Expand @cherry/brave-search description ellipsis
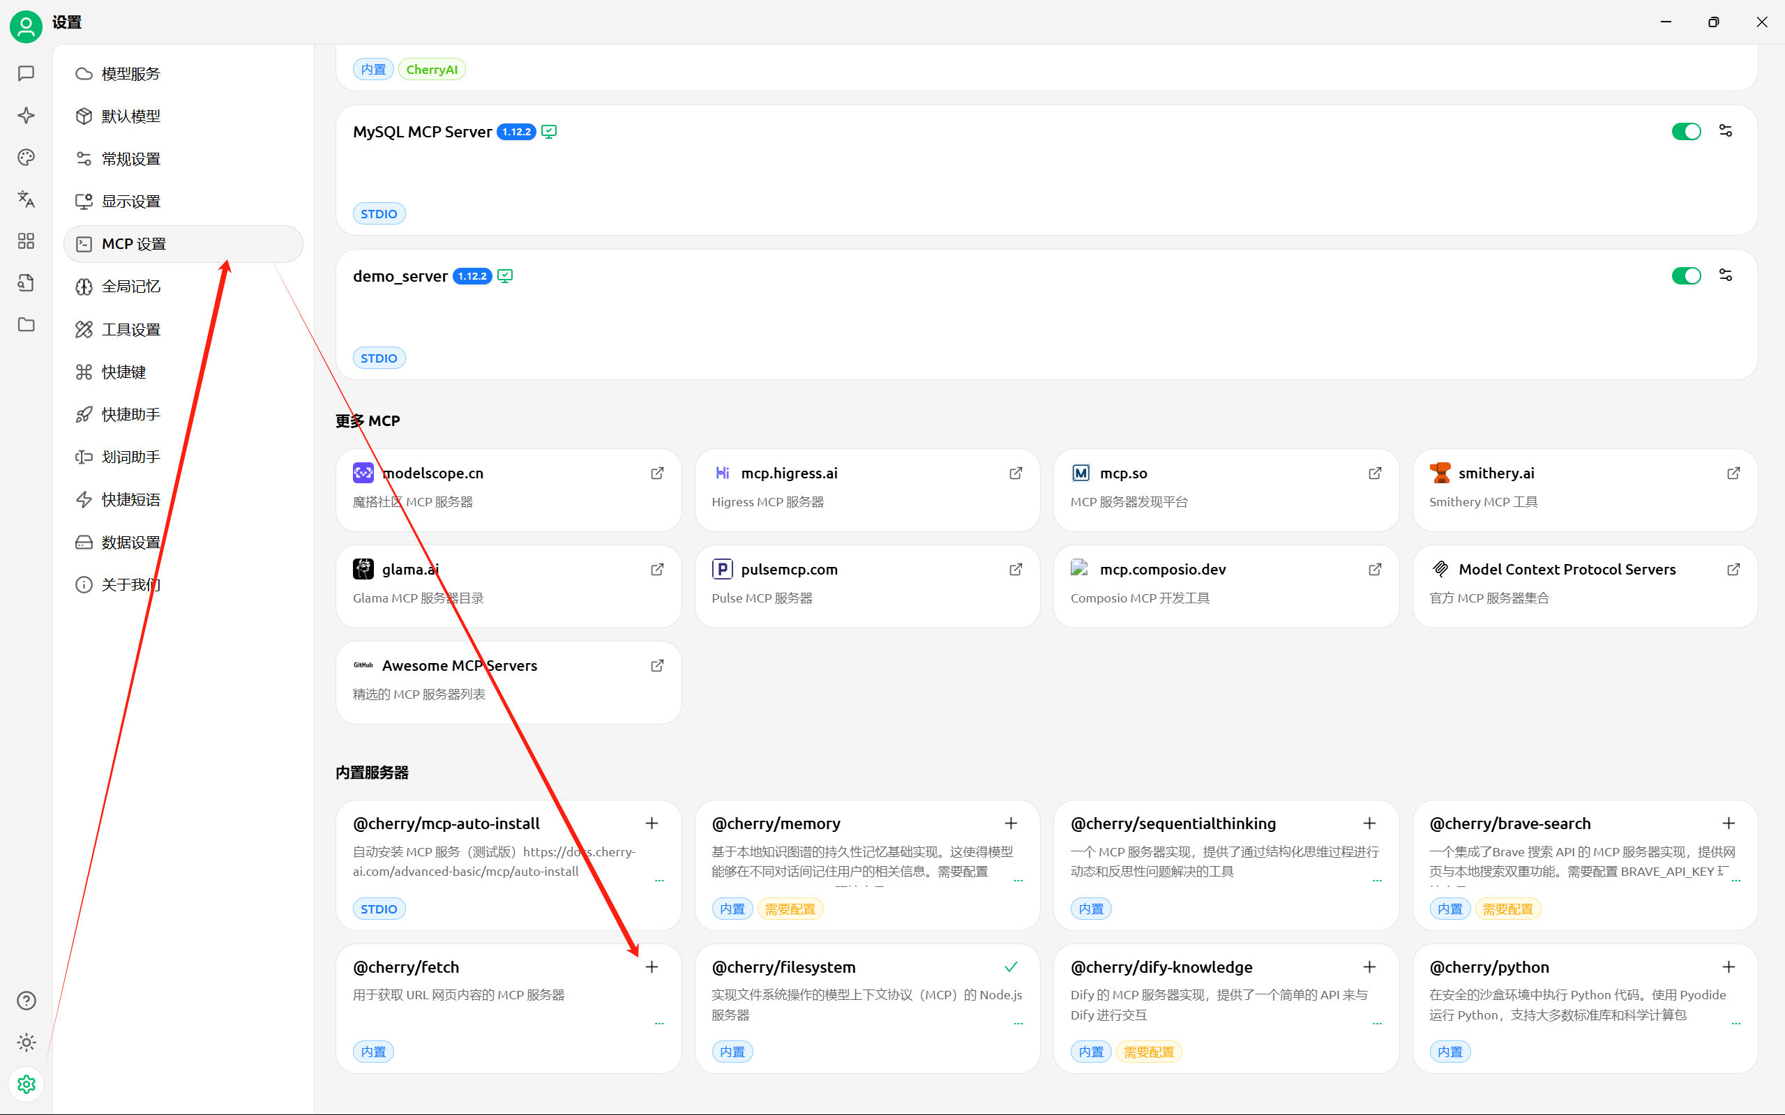Image resolution: width=1785 pixels, height=1115 pixels. 1735,880
